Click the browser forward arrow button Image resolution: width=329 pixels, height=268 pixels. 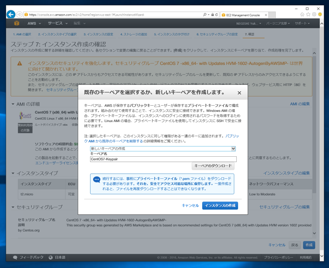click(19, 14)
